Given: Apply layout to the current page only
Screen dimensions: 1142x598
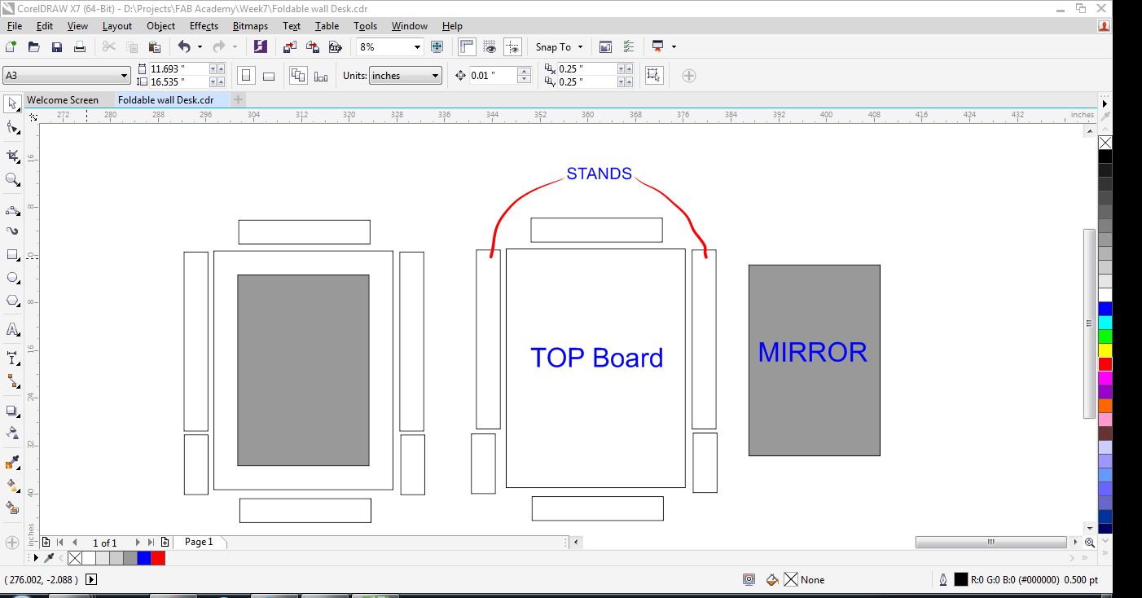Looking at the screenshot, I should pyautogui.click(x=321, y=76).
